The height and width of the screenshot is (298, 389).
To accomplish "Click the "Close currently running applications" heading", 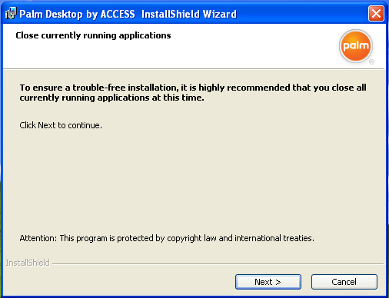I will tap(93, 35).
